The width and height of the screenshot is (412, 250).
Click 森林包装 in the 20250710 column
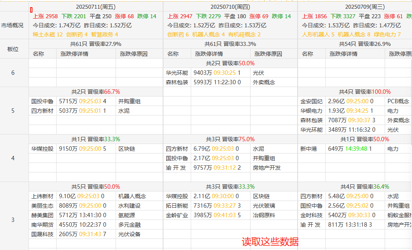tap(177, 82)
